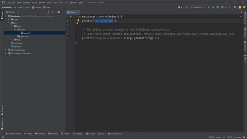Open the Problems tool window
This screenshot has height=139, width=247.
(40, 134)
